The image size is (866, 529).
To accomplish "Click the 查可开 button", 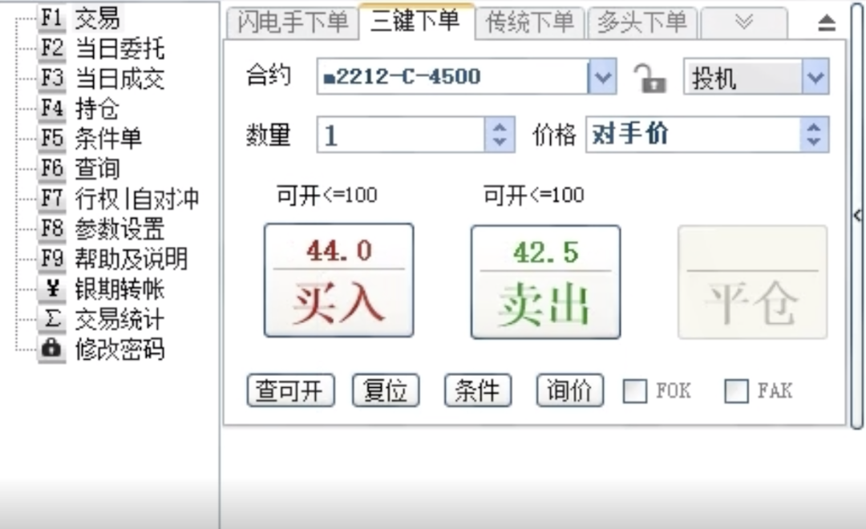I will pos(290,390).
